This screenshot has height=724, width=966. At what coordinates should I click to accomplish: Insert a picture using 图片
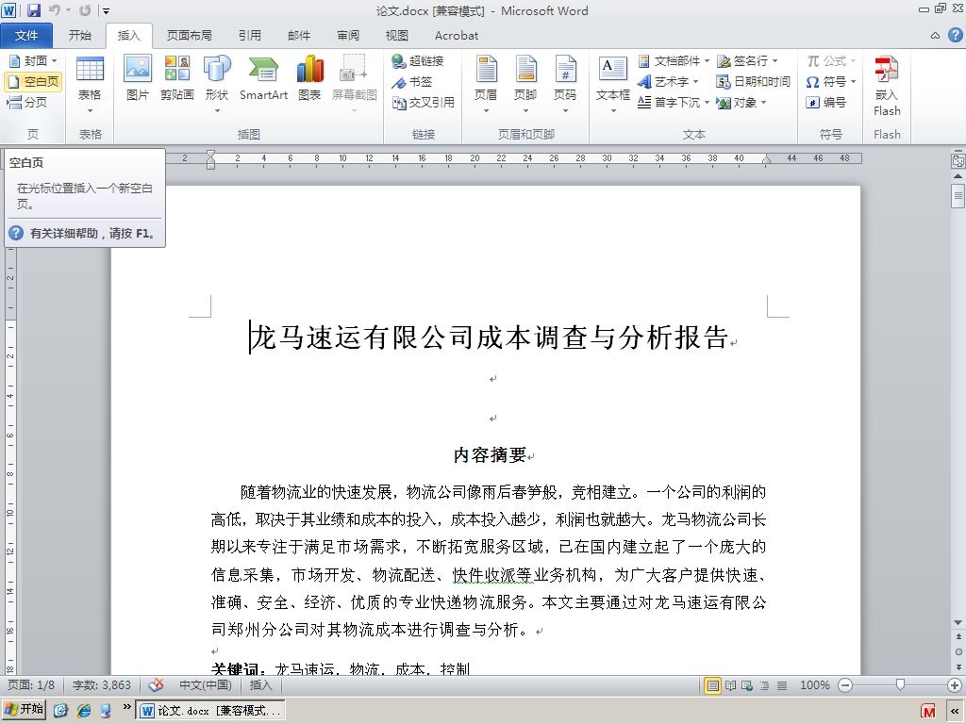point(138,77)
